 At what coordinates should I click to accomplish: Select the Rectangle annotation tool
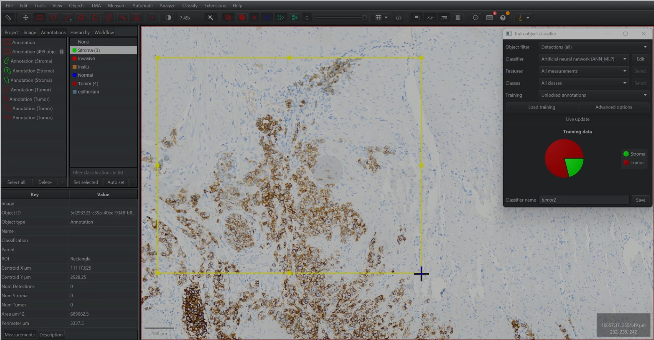pos(39,18)
